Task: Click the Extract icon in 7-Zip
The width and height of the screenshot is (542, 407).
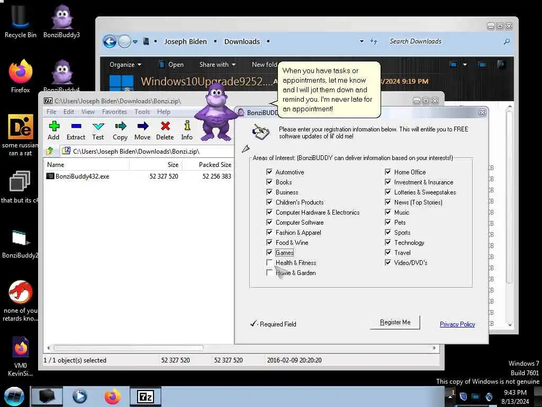Action: pyautogui.click(x=76, y=130)
